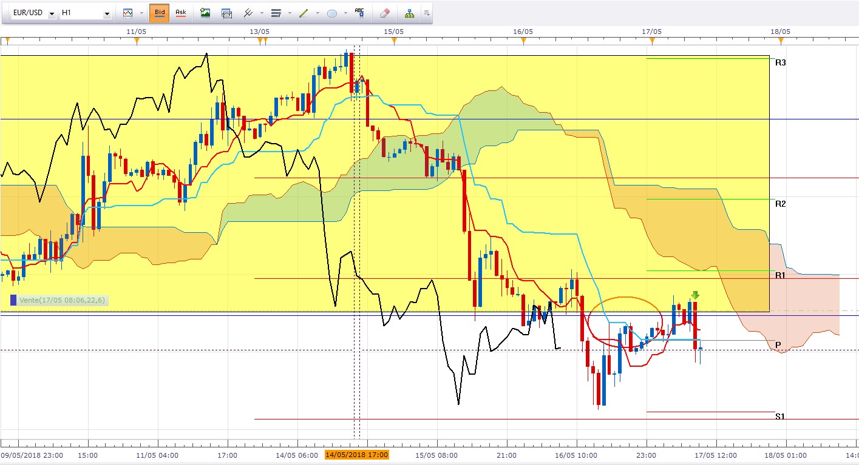The image size is (859, 465).
Task: Expand the chart type options arrow
Action: tap(141, 13)
